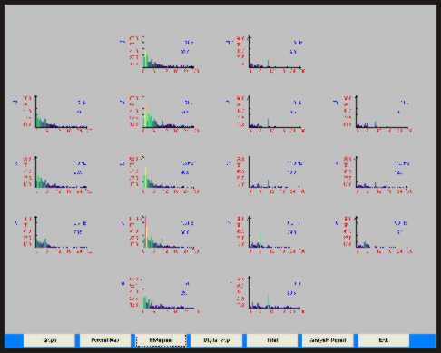Select the leftmost histogram in third row
The width and height of the screenshot is (441, 353).
(53, 174)
